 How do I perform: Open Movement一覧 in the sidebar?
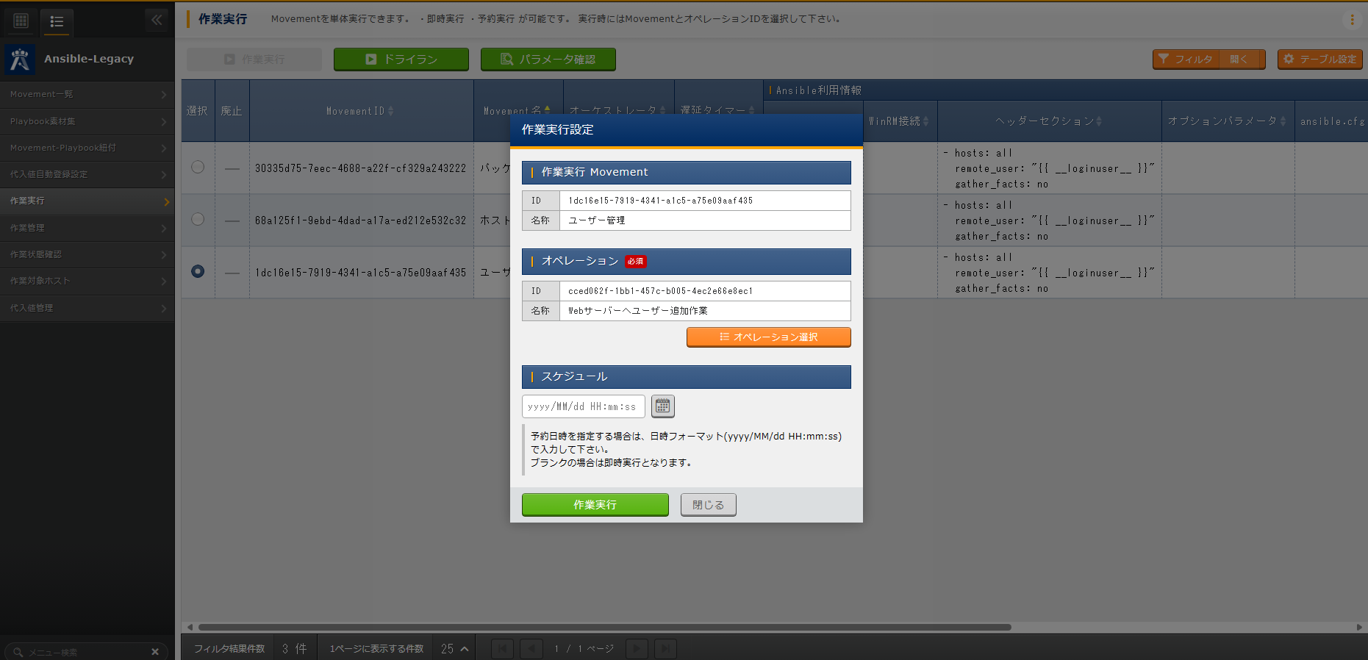(x=87, y=94)
